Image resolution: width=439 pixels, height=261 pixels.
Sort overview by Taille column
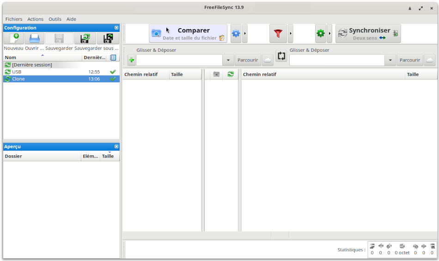click(110, 156)
